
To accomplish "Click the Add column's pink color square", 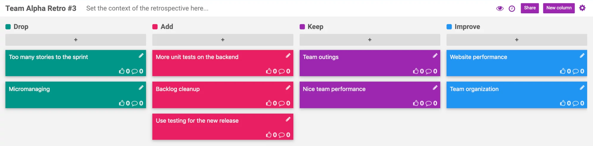I will coord(155,27).
